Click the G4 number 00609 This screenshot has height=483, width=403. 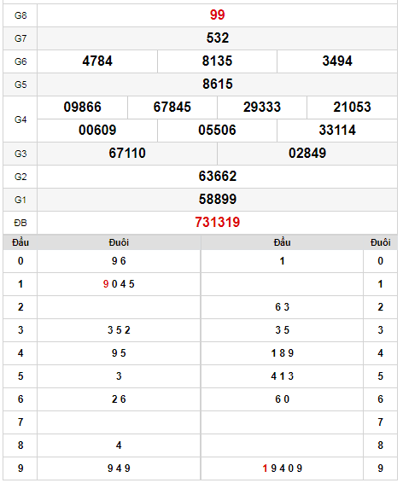tap(97, 130)
